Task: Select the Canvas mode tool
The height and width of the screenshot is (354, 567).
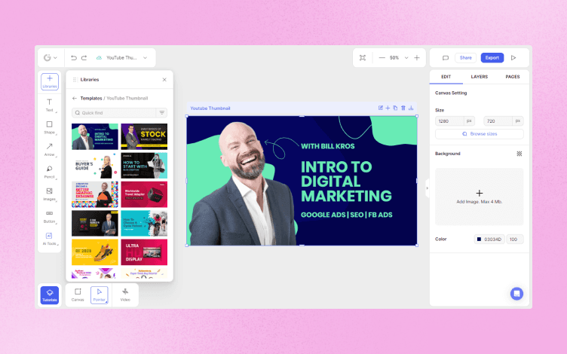Action: coord(78,295)
